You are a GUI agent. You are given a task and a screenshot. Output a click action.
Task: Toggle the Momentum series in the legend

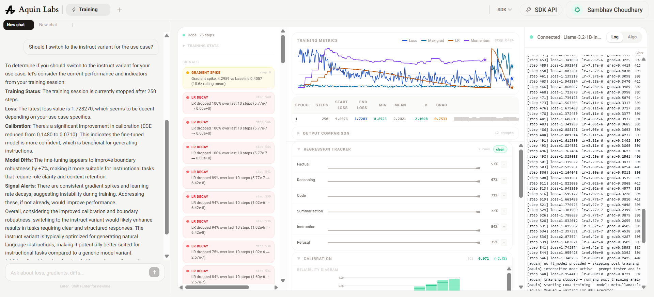pos(477,40)
